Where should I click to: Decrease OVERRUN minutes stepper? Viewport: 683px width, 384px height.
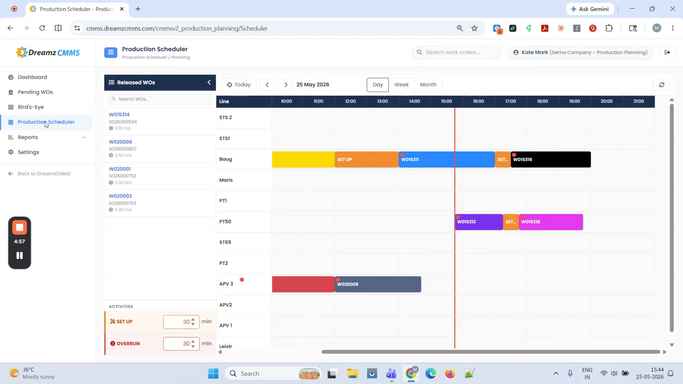[193, 346]
